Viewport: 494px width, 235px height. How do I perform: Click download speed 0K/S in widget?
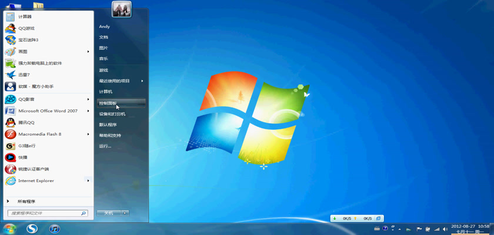(x=346, y=219)
